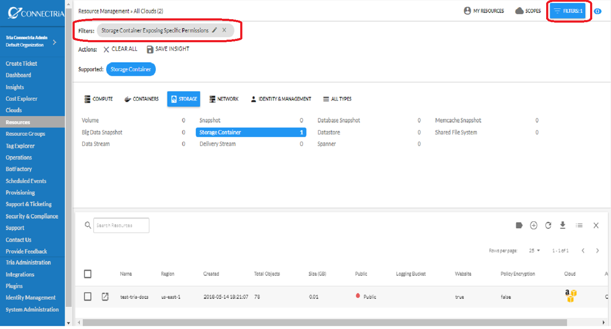Viewport: 611px width, 329px height.
Task: Open My Resources
Action: [484, 11]
